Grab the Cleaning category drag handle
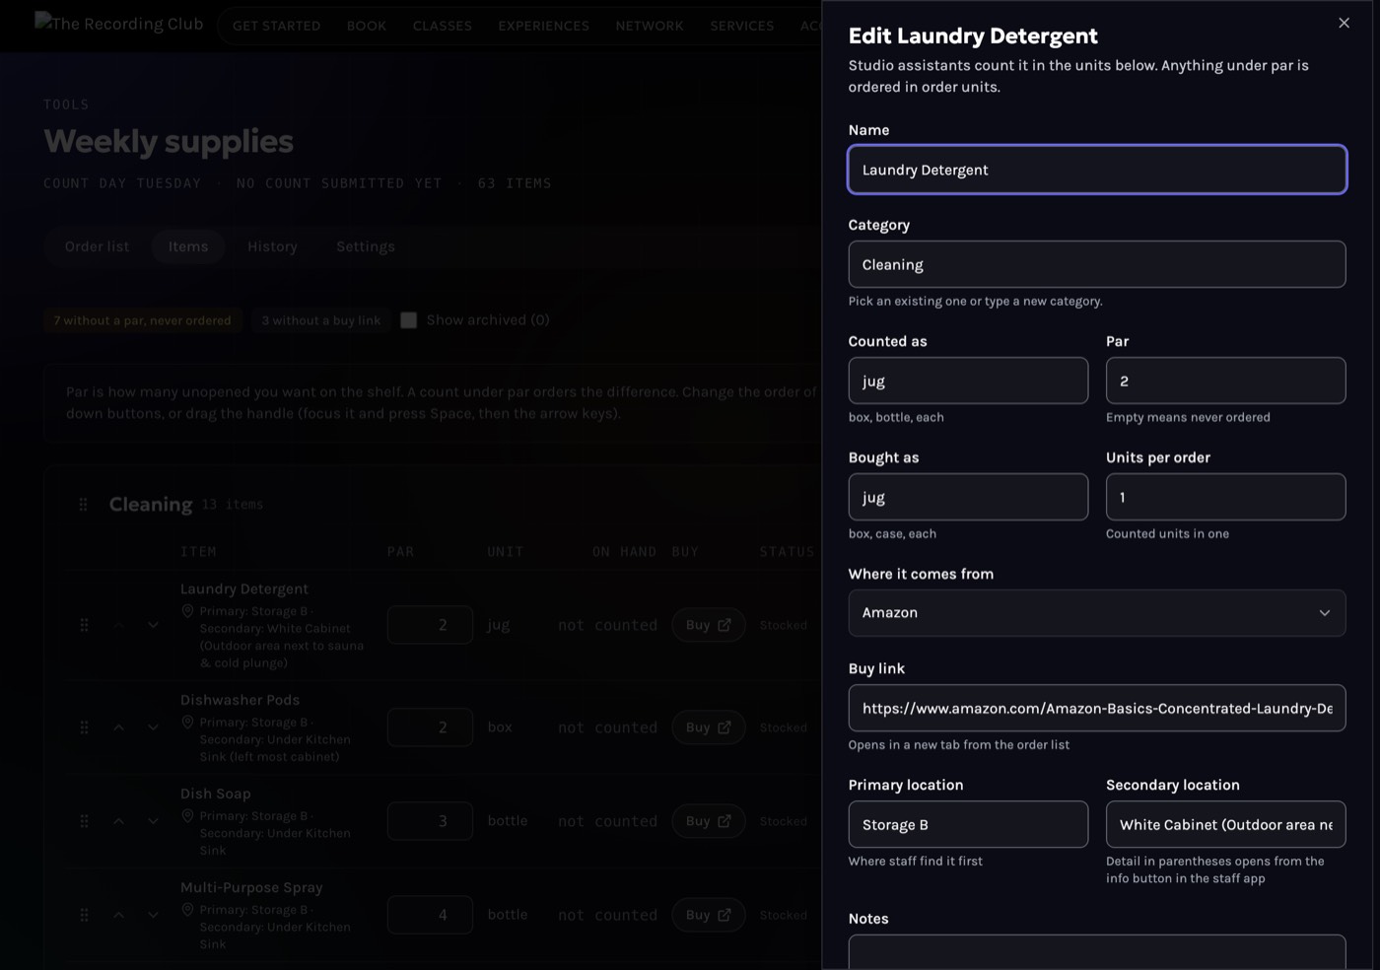Viewport: 1380px width, 970px height. coord(83,505)
